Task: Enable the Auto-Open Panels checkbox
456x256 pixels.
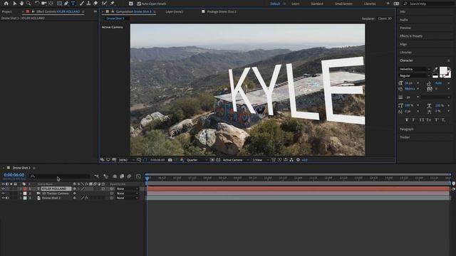Action: click(x=139, y=4)
